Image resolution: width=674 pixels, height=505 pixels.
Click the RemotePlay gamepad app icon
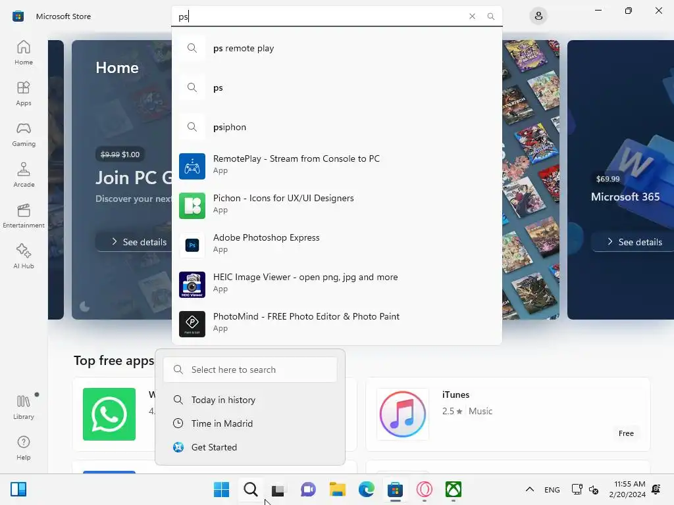(192, 166)
